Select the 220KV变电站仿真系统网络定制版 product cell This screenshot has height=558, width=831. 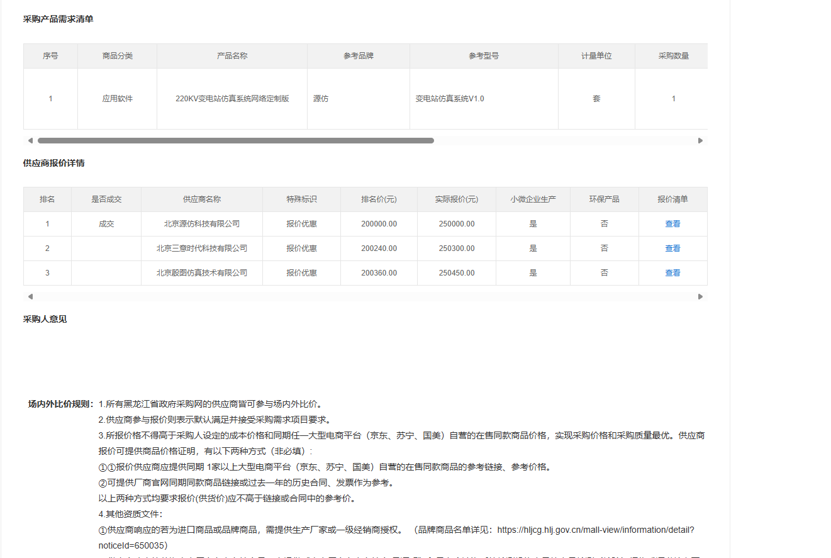(x=231, y=99)
